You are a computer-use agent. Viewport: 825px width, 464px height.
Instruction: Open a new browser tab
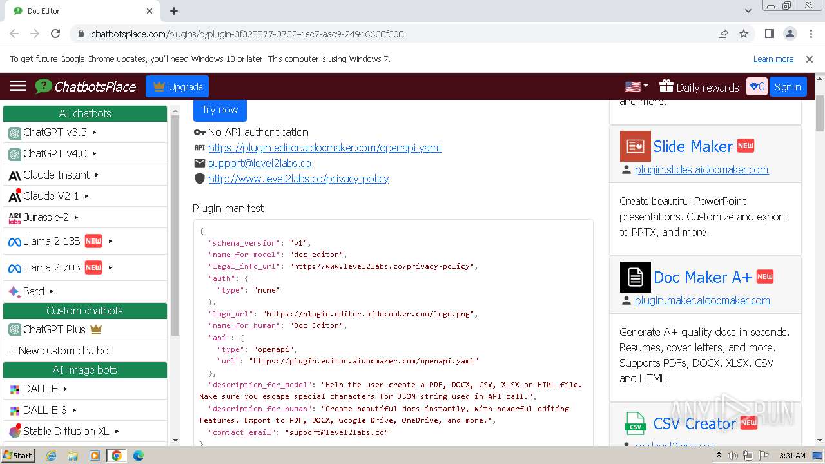pos(174,11)
